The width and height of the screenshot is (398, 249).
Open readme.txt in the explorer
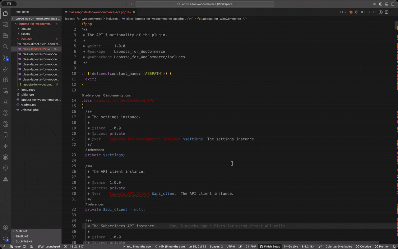[x=28, y=105]
